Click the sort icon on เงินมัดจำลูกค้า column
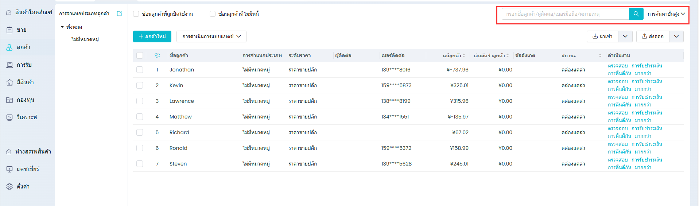Image resolution: width=699 pixels, height=206 pixels. click(508, 55)
